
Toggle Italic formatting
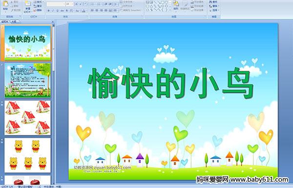coord(53,11)
